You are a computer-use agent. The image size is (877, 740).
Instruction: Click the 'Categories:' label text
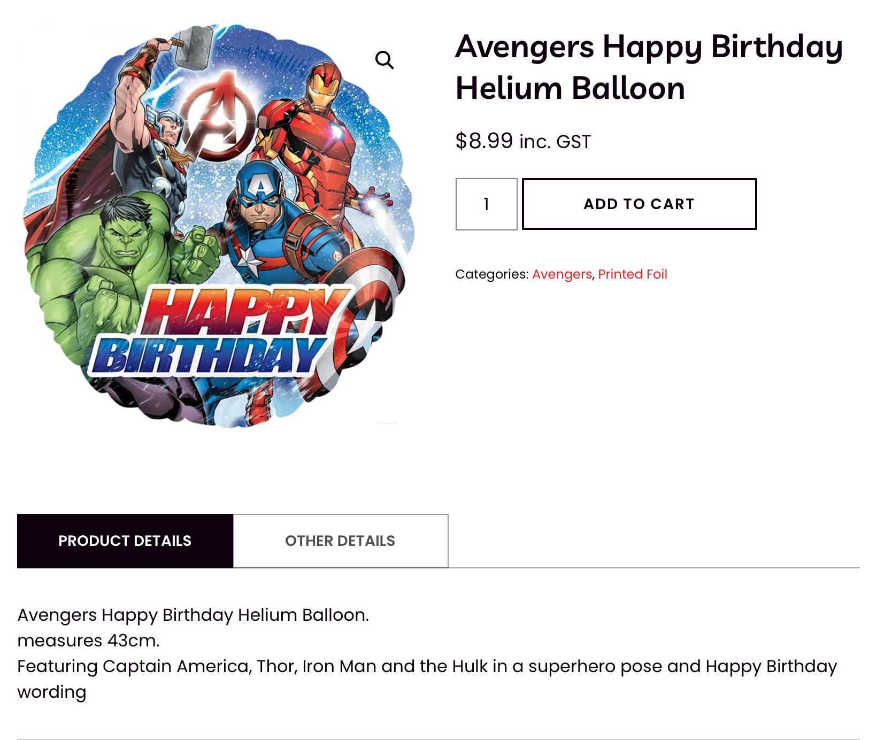click(491, 274)
